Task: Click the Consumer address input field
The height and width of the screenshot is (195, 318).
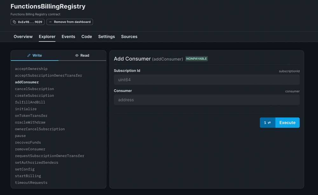Action: pyautogui.click(x=206, y=99)
